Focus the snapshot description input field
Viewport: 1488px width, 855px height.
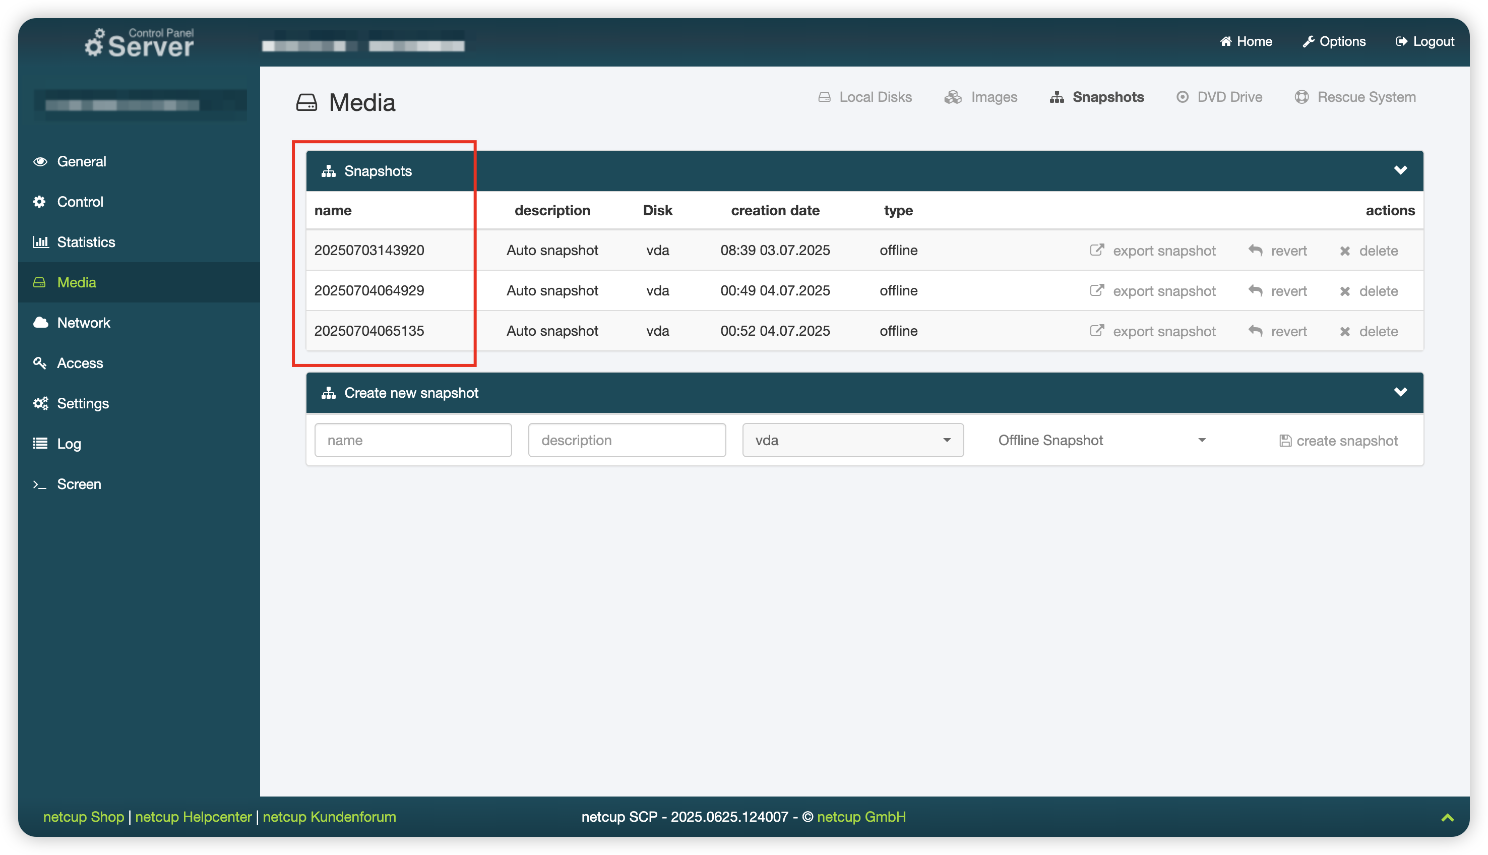click(x=627, y=440)
